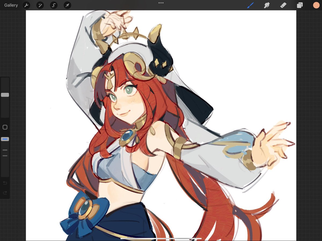Screen dimensions: 322x241
Task: Select the Brush tool
Action: click(250, 5)
